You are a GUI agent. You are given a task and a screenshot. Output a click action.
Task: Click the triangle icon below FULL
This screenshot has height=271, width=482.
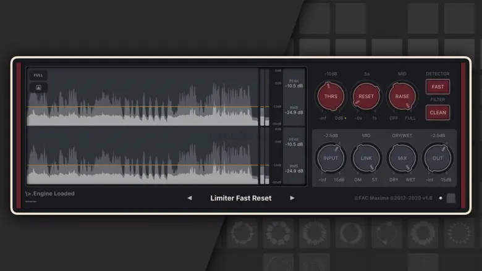click(x=38, y=88)
